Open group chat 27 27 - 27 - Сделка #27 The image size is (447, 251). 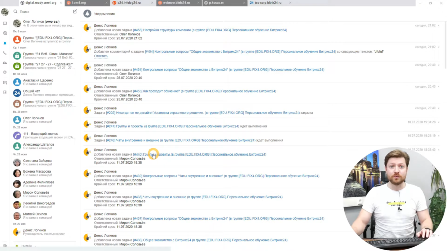click(x=44, y=66)
